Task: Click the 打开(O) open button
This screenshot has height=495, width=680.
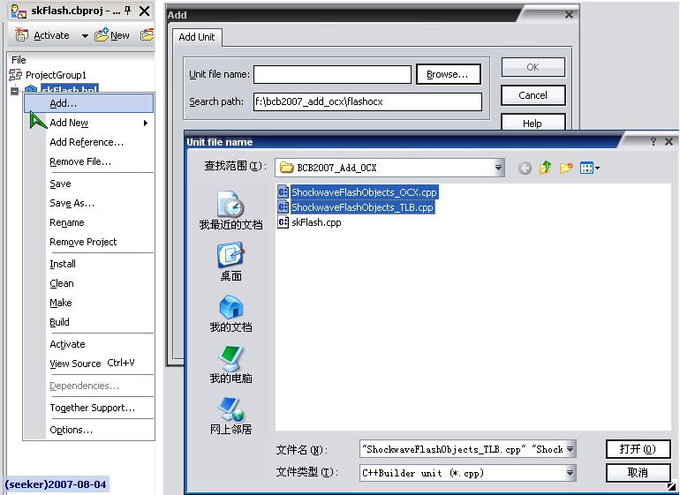Action: tap(638, 449)
